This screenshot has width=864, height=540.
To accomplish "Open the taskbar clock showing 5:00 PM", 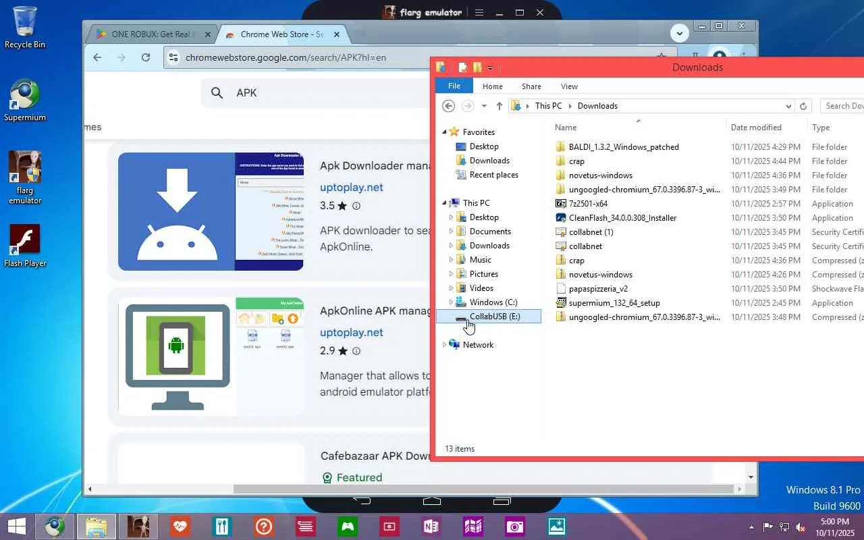I will (834, 527).
